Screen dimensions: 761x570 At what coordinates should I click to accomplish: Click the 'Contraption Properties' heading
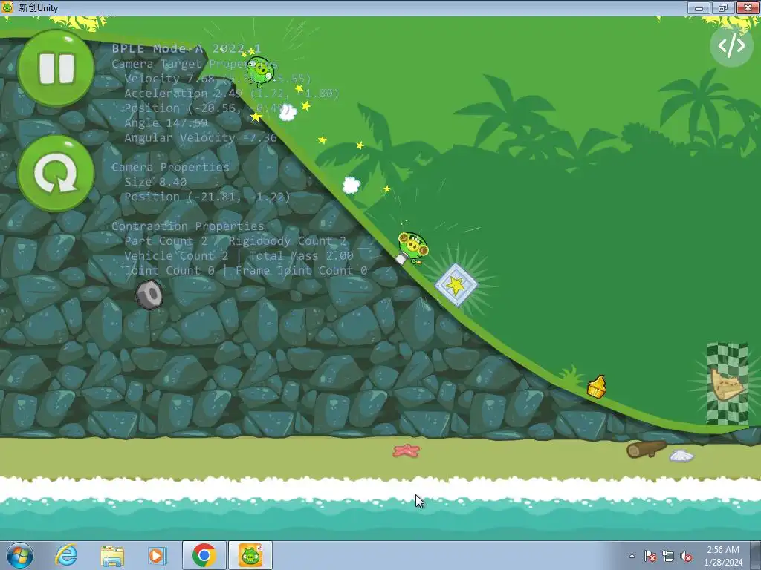[188, 226]
